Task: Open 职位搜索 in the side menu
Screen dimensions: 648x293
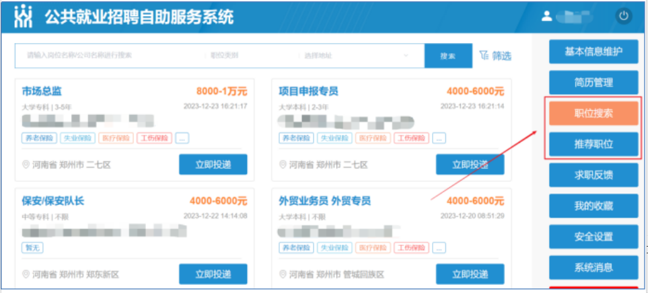Action: pos(593,113)
